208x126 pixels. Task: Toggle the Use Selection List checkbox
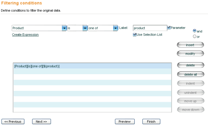click(134, 35)
